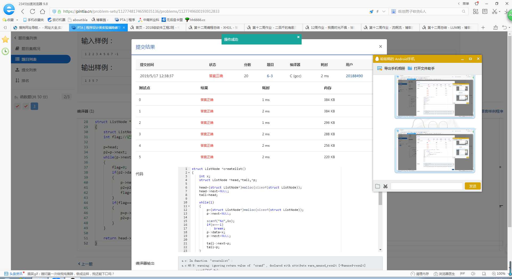Click the security shield icon in address bar
The height and width of the screenshot is (279, 512).
point(54,11)
